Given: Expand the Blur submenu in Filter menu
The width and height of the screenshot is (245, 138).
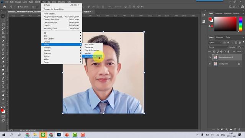Looking at the screenshot, I should click(x=61, y=36).
